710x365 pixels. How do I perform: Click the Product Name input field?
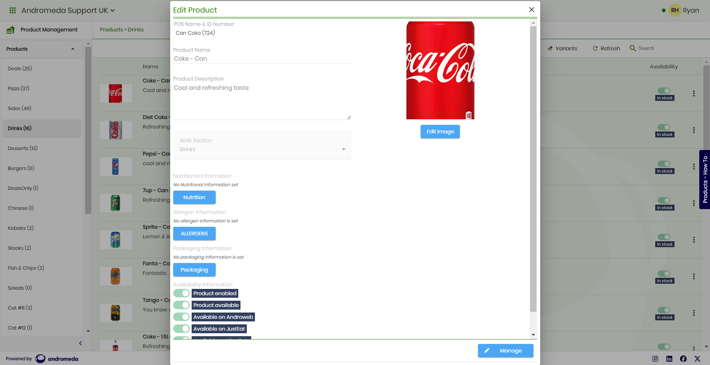[262, 59]
